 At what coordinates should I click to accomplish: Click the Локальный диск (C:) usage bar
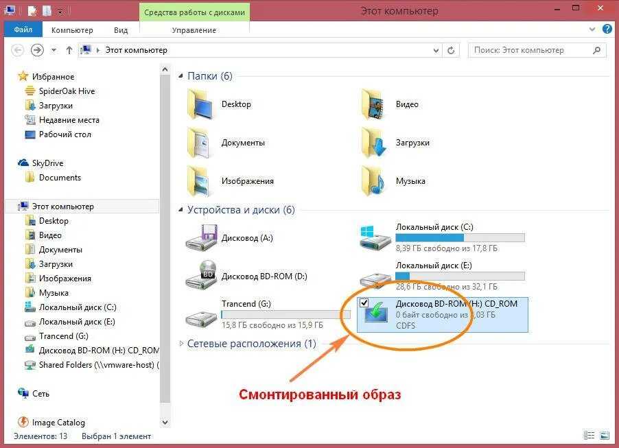click(x=460, y=237)
